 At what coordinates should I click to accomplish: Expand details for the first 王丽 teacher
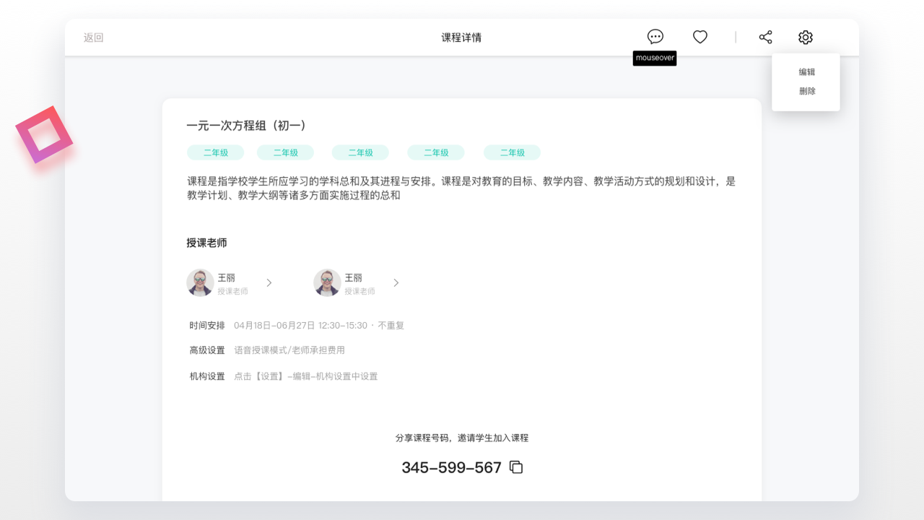pyautogui.click(x=269, y=282)
